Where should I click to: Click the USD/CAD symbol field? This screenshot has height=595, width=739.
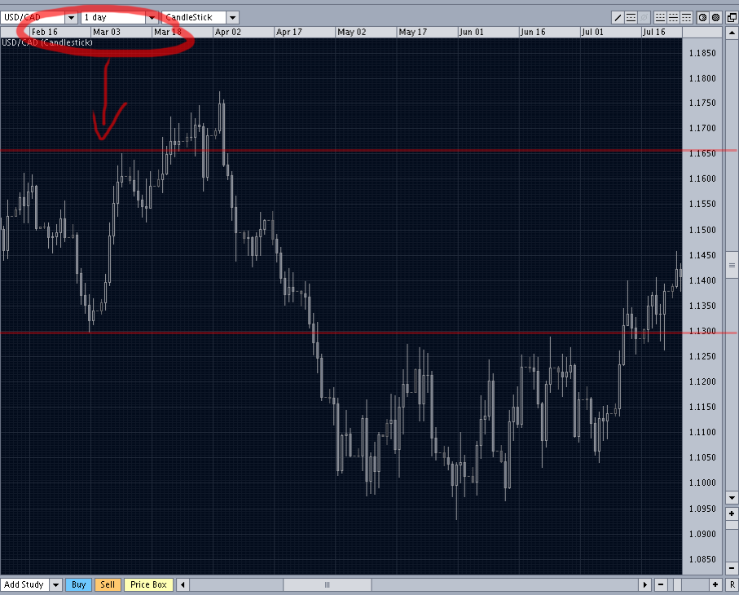tap(33, 18)
